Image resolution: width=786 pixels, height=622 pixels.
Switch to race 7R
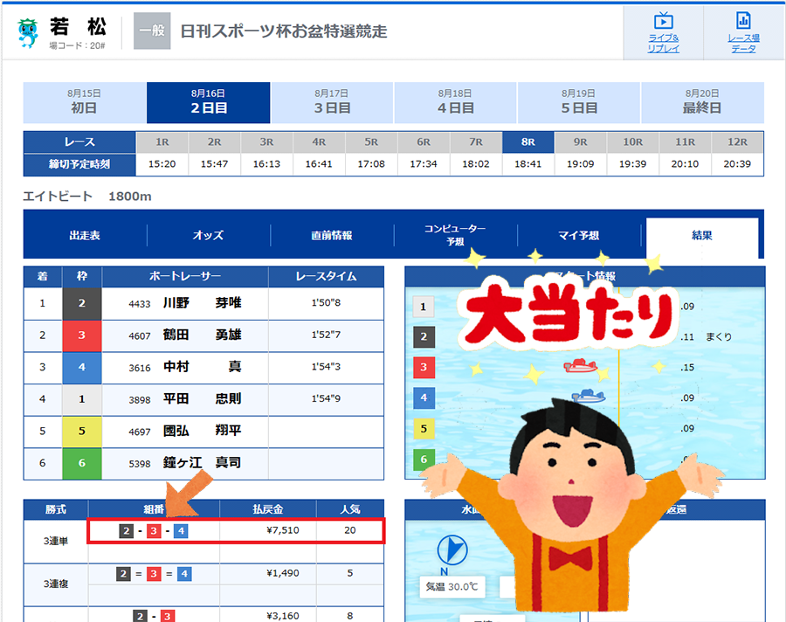pos(476,142)
